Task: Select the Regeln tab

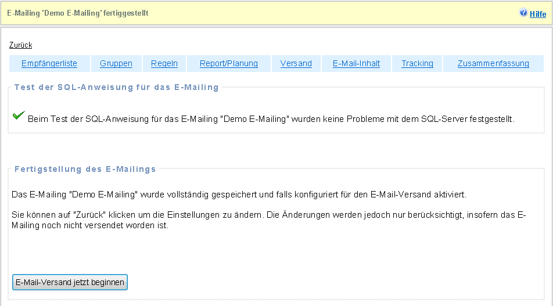Action: [x=164, y=64]
